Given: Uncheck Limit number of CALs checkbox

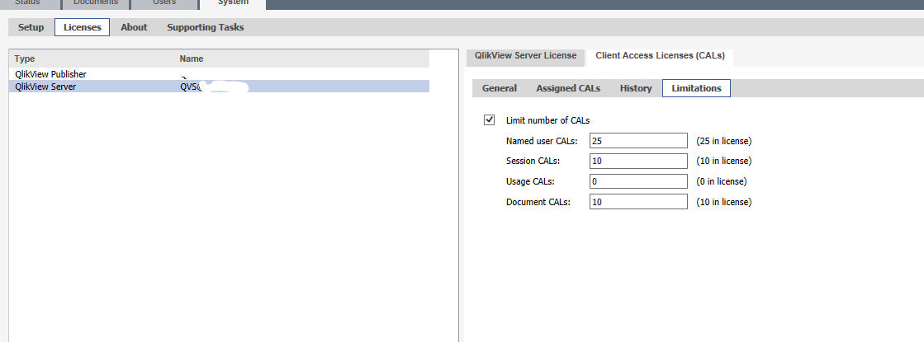Looking at the screenshot, I should [489, 119].
